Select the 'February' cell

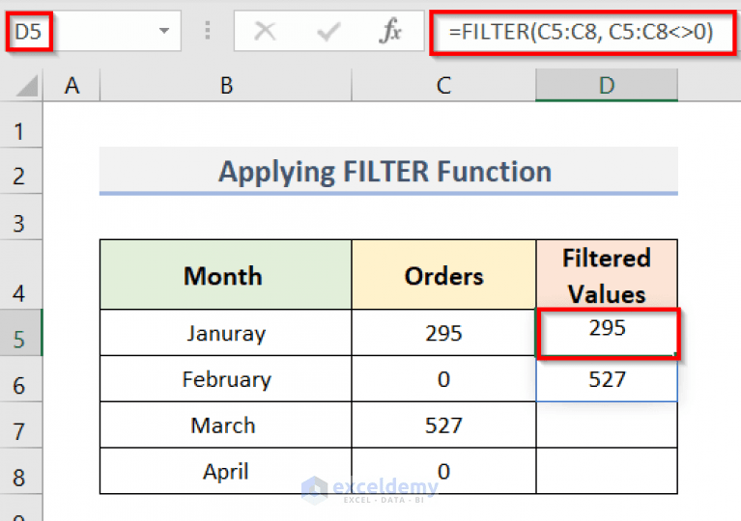(x=225, y=379)
